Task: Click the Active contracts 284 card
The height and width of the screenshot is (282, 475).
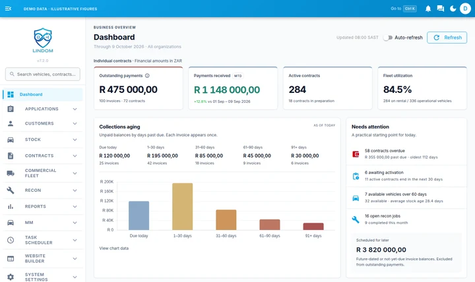Action: coord(327,88)
